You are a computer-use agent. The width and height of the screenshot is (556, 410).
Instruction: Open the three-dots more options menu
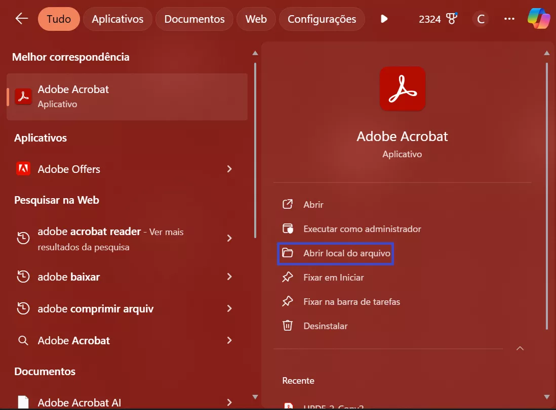(509, 19)
